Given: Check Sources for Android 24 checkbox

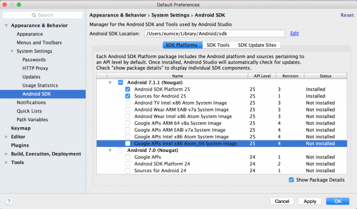Looking at the screenshot, I should 128,171.
